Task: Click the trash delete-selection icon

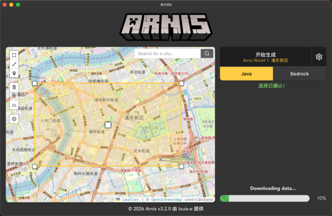Action: click(x=14, y=87)
